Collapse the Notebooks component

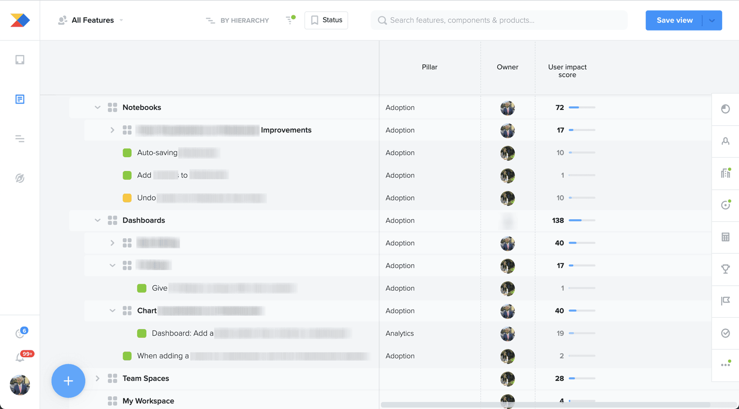(98, 107)
